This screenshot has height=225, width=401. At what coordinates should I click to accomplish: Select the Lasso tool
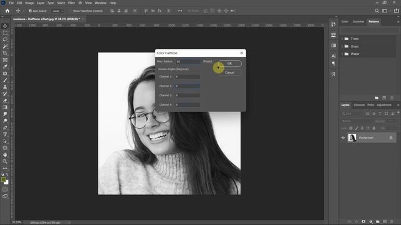pyautogui.click(x=5, y=39)
